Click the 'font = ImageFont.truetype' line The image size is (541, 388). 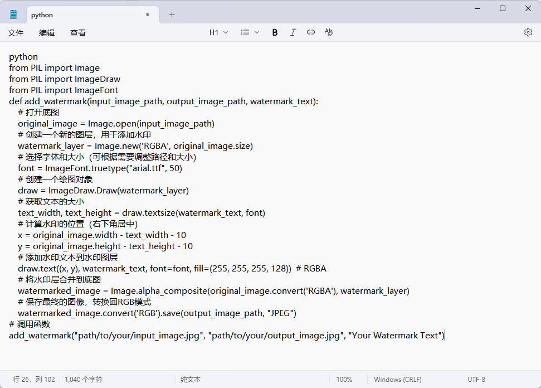100,168
